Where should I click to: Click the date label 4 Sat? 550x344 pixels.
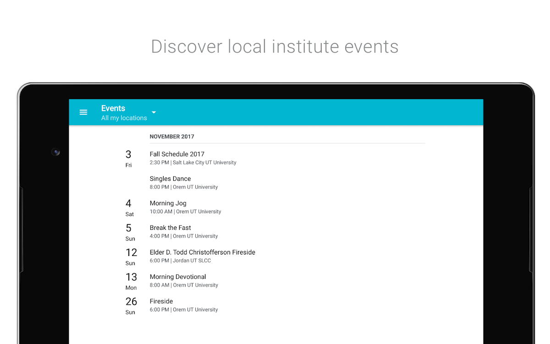click(x=129, y=208)
